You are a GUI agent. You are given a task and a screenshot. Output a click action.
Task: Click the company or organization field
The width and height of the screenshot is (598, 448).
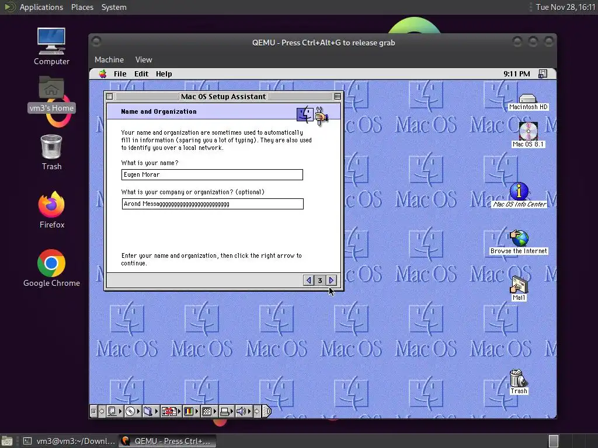213,204
